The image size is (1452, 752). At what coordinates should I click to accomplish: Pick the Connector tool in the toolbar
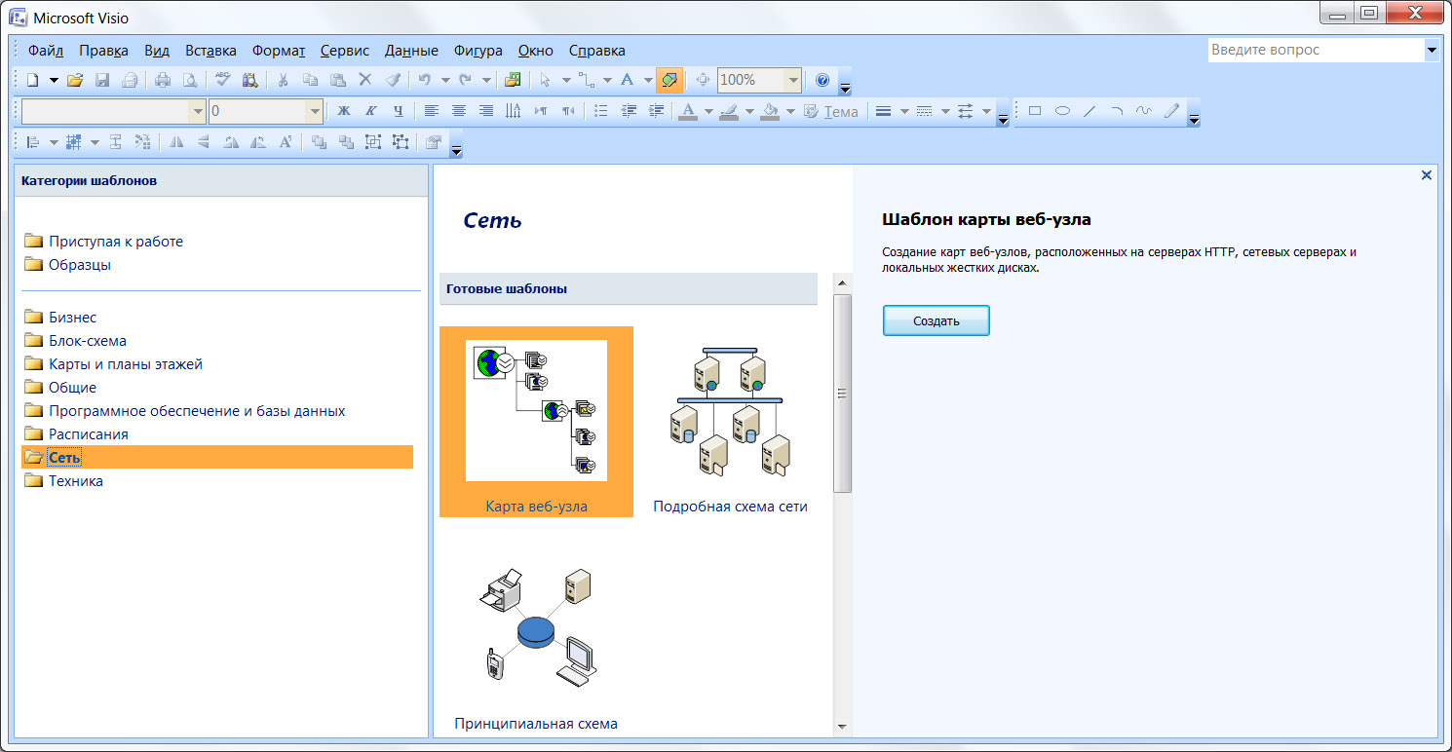[x=586, y=80]
